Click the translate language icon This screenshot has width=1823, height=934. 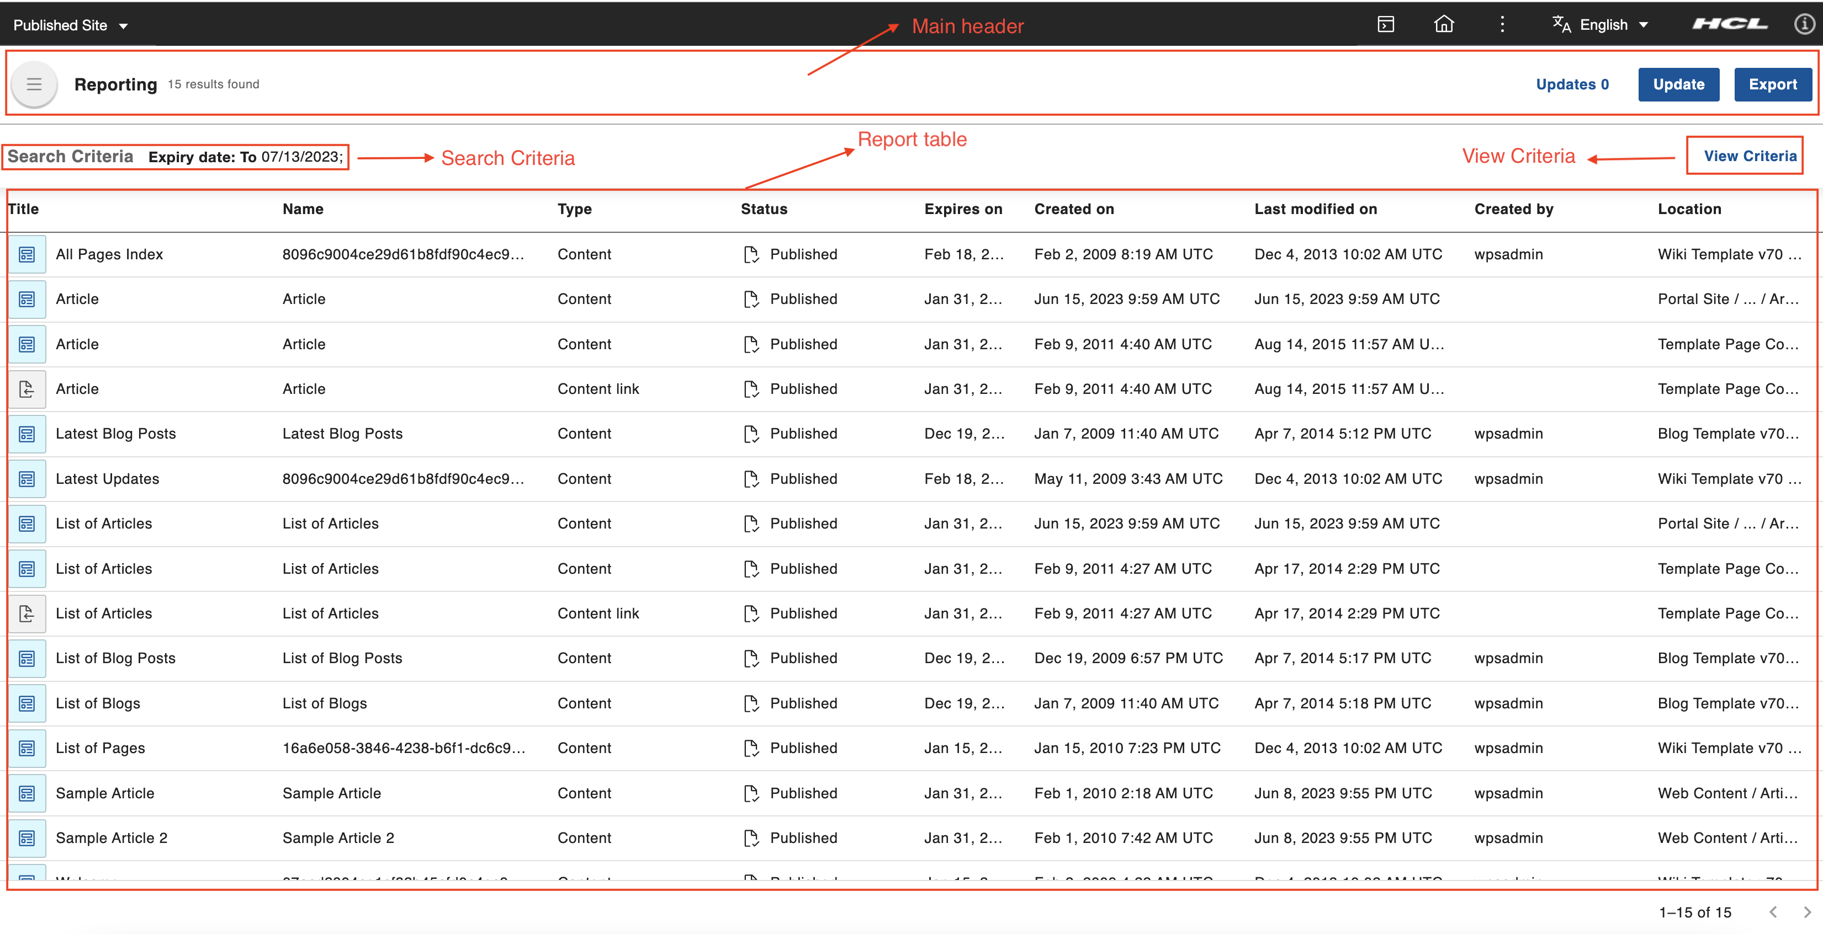[x=1561, y=25]
